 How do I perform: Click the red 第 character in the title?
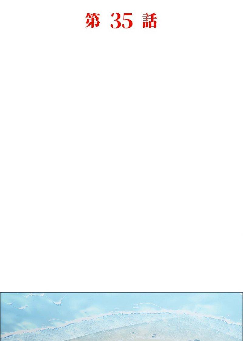click(93, 20)
